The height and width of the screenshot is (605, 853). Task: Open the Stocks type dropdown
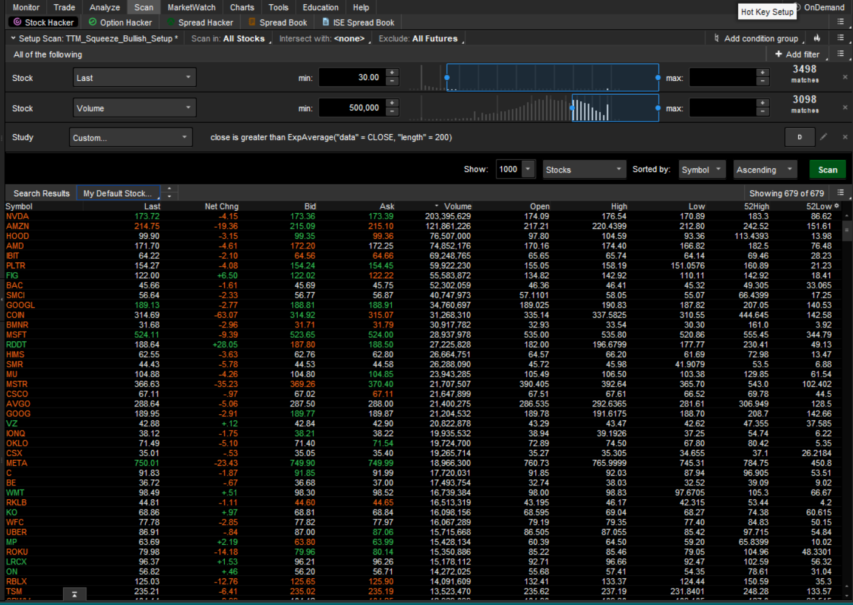tap(584, 169)
